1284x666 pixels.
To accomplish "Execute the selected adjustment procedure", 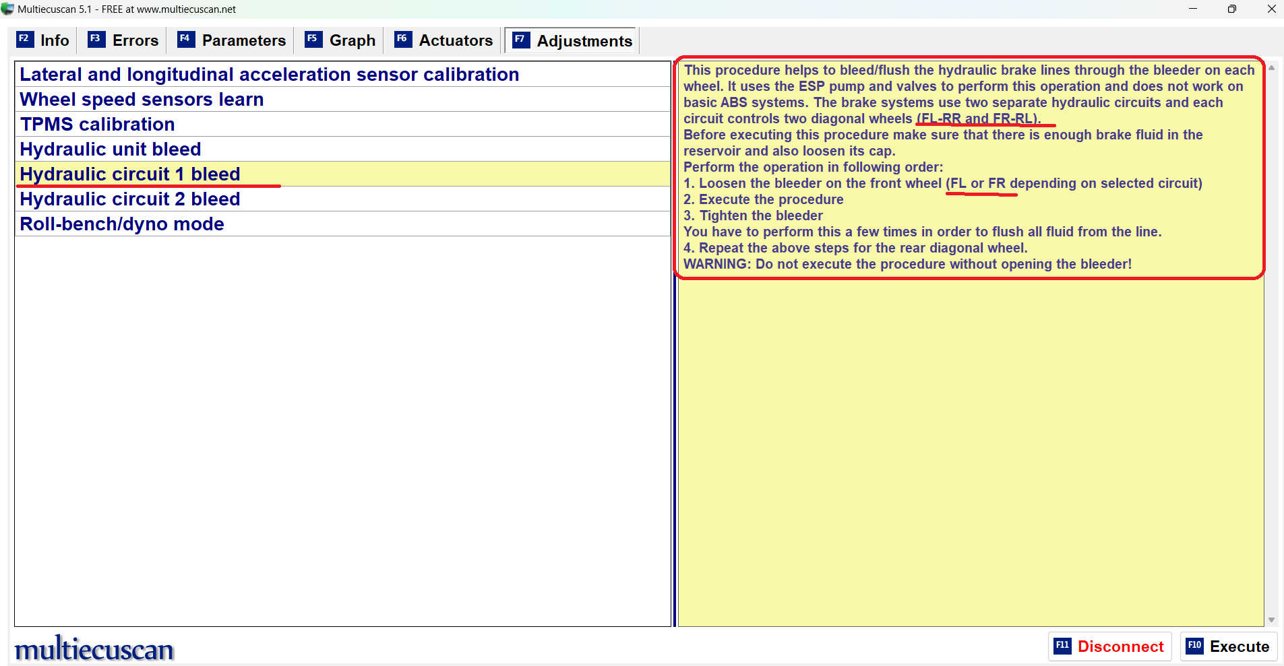I will click(x=1229, y=646).
